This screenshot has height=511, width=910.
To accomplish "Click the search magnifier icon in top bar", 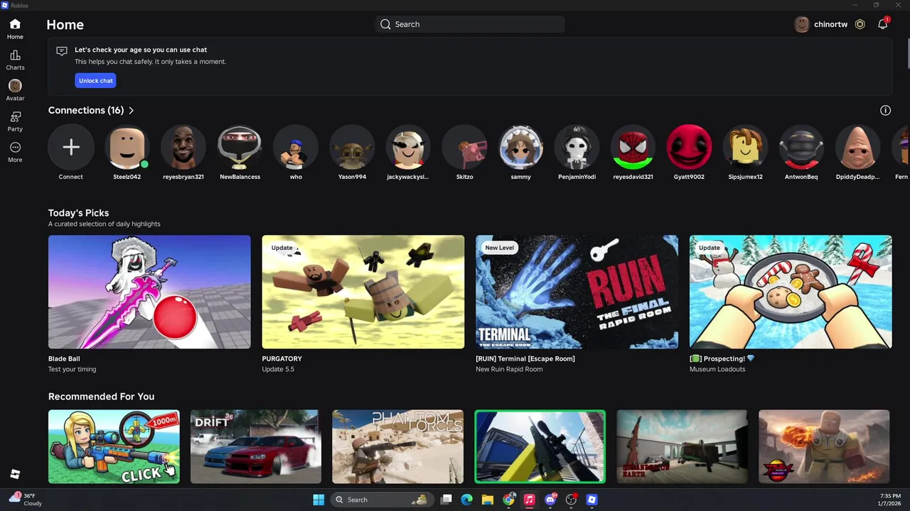I will coord(385,24).
